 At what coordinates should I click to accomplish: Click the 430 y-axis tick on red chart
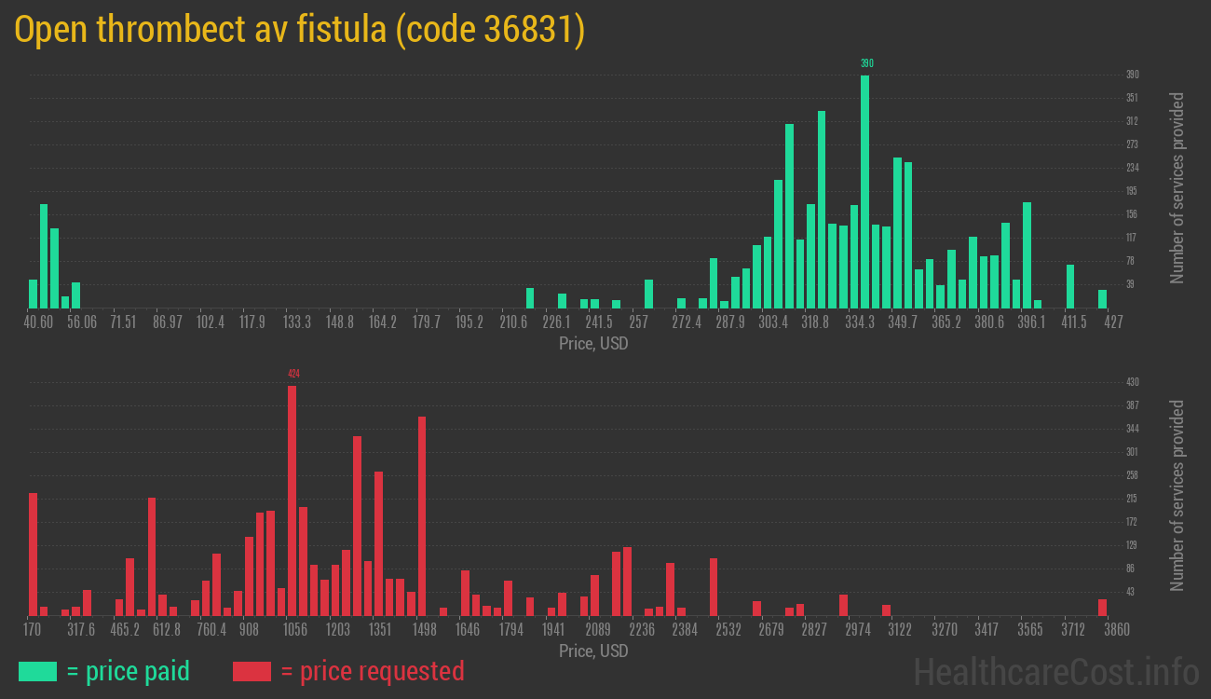click(1132, 382)
